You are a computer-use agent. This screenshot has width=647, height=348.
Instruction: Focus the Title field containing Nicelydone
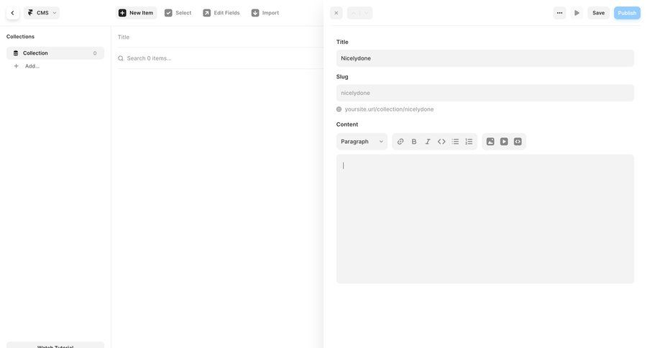click(x=485, y=58)
